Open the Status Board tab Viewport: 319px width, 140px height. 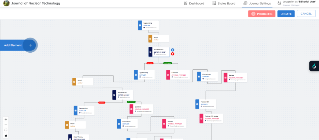[x=224, y=4]
